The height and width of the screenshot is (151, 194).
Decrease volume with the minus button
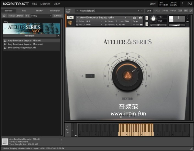click(x=170, y=25)
